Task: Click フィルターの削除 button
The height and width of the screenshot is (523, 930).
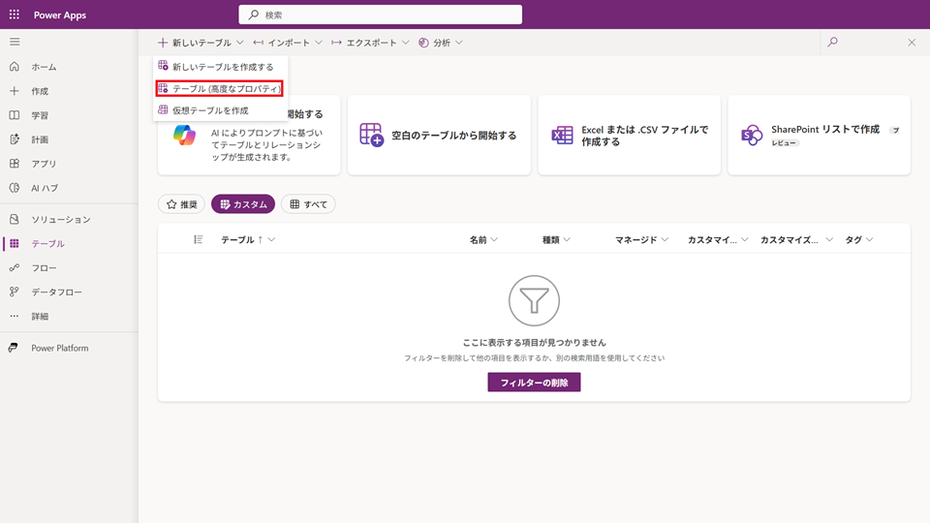Action: point(534,383)
